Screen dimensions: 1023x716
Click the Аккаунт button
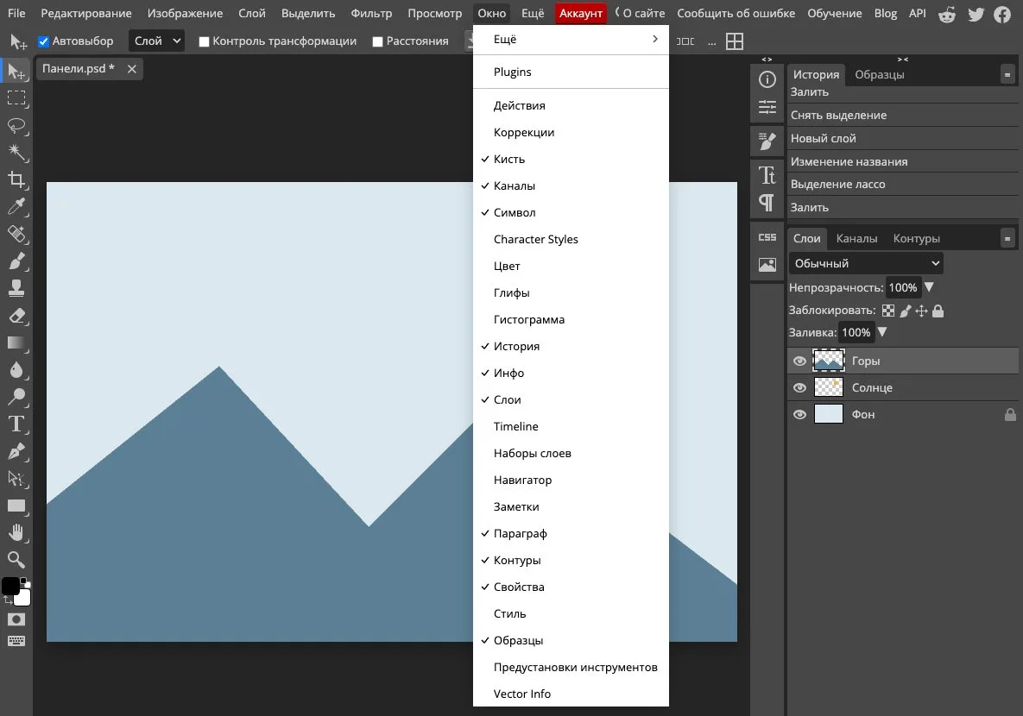pos(581,13)
